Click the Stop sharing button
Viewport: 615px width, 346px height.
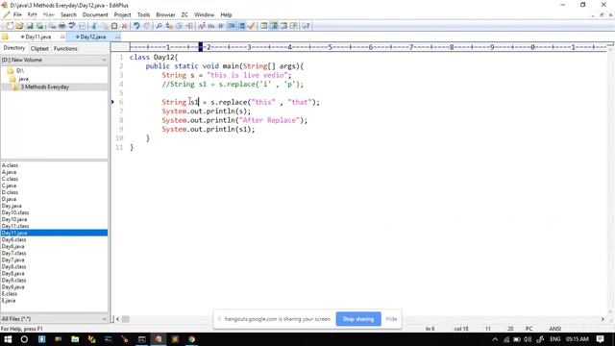click(358, 319)
